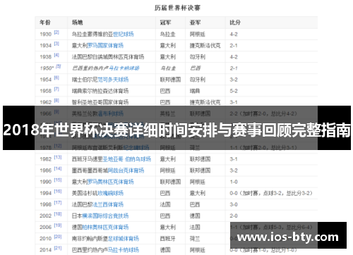The height and width of the screenshot is (255, 353).
Task: Open the 圣地亚哥·伯纳乌球场 link
Action: click(x=126, y=159)
